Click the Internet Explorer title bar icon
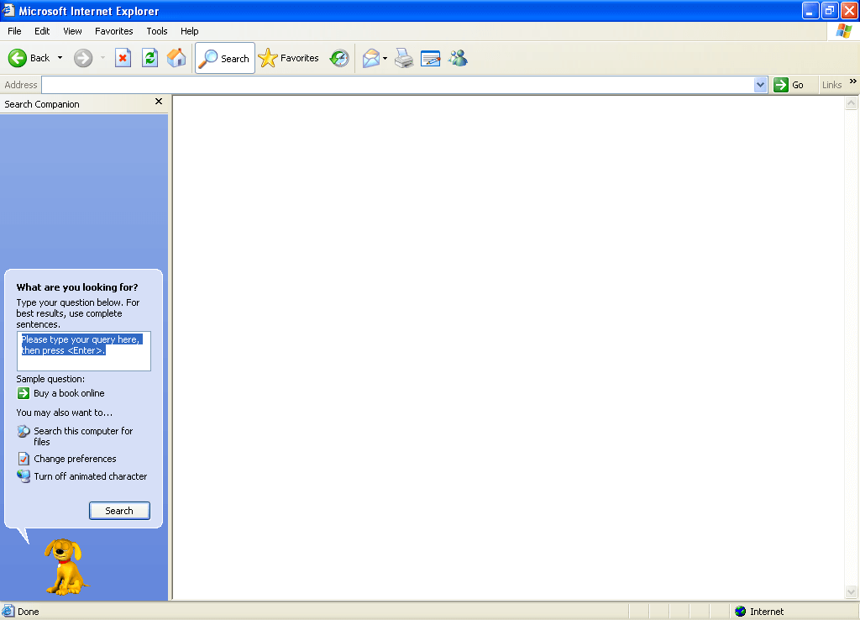Viewport: 860px width, 620px height. 8,10
